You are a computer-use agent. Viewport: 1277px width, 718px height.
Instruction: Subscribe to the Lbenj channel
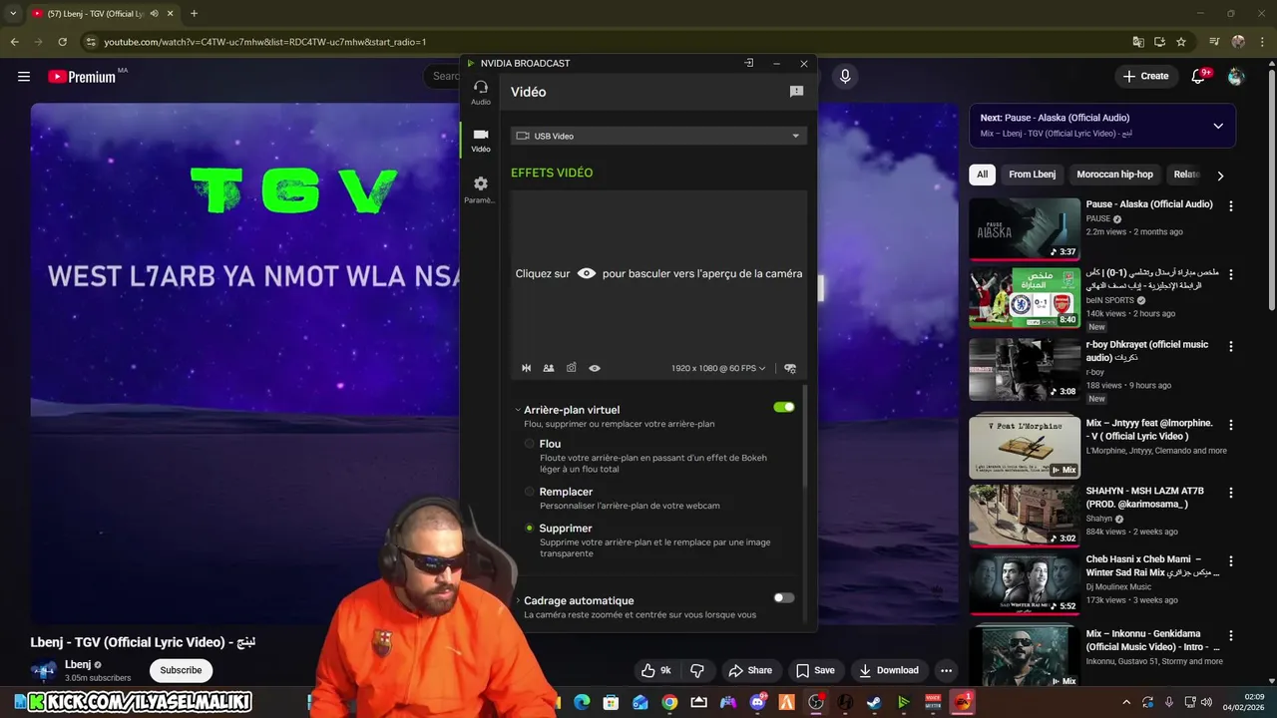click(x=181, y=670)
